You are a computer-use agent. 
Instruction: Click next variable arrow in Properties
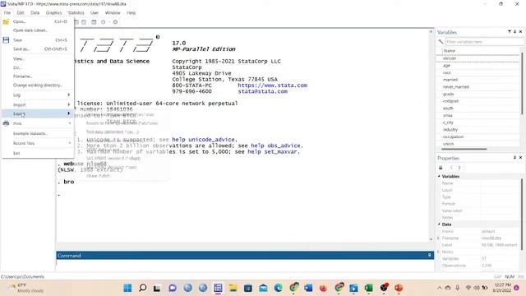point(459,168)
